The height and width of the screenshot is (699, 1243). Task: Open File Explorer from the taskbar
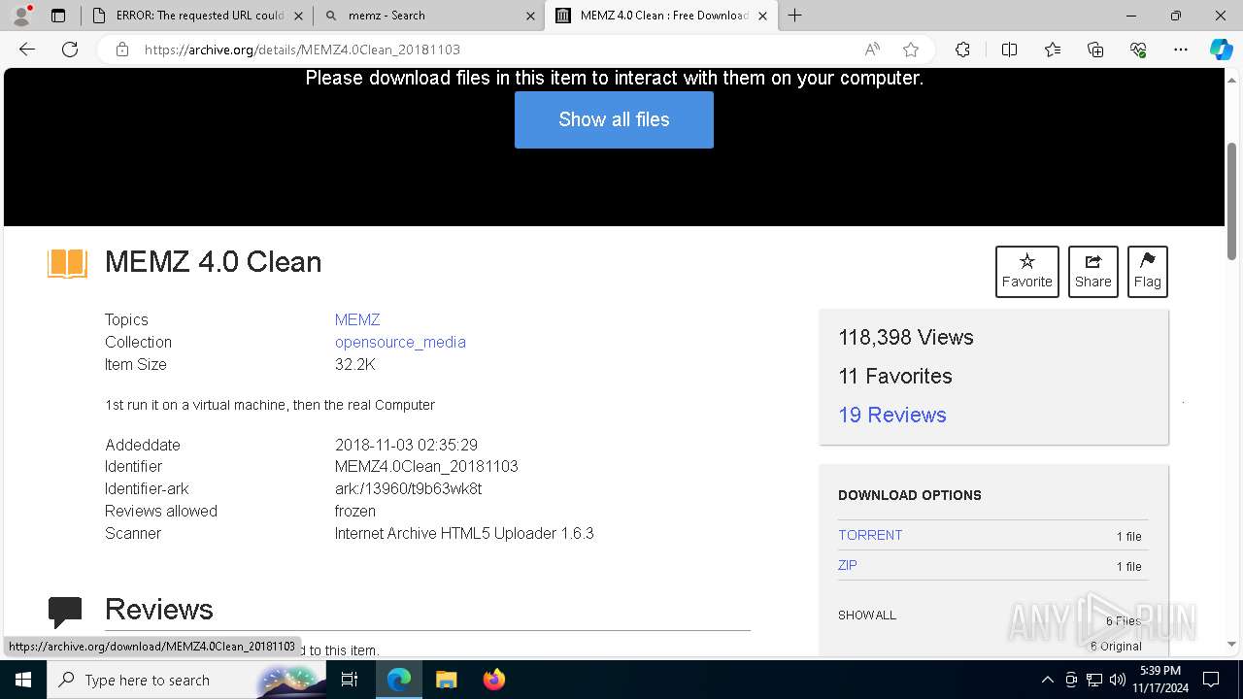446,680
